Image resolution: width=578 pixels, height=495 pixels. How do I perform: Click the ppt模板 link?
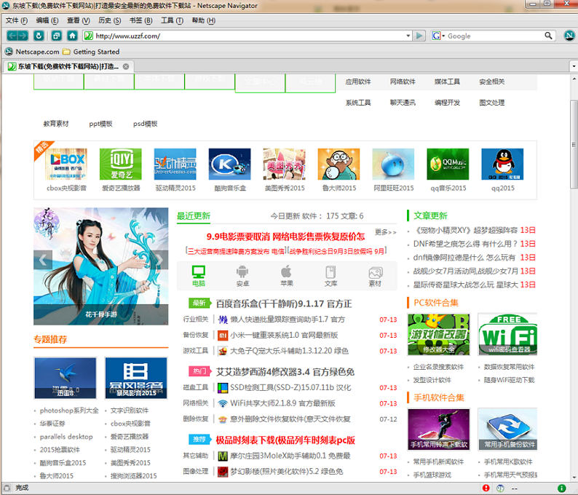100,124
